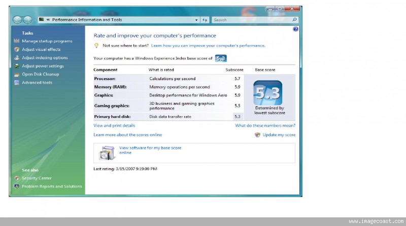Click the Gaming graphics subscore 5.5
The height and width of the screenshot is (226, 406).
coord(238,106)
